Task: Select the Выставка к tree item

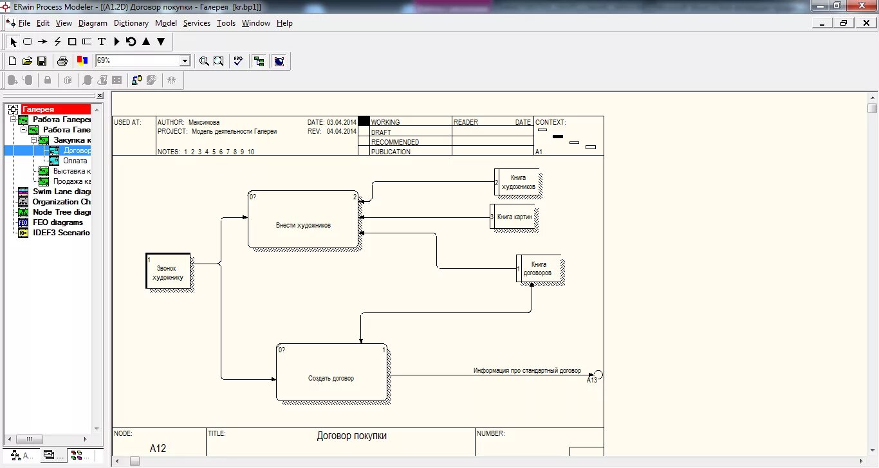Action: tap(72, 171)
